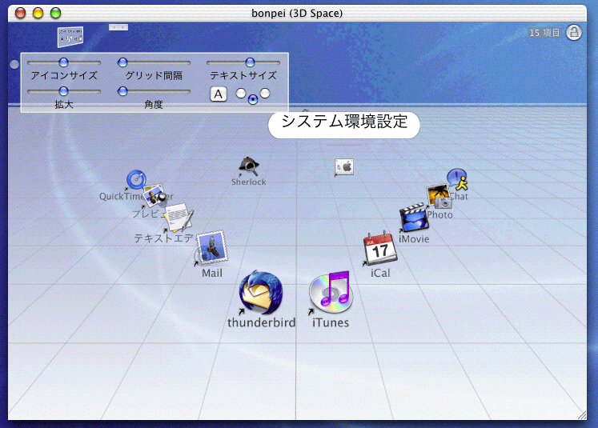Click the iCal text label
598x428 pixels.
click(x=380, y=273)
